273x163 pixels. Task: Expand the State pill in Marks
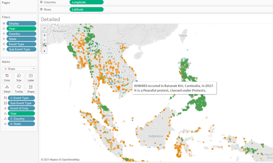[11, 124]
